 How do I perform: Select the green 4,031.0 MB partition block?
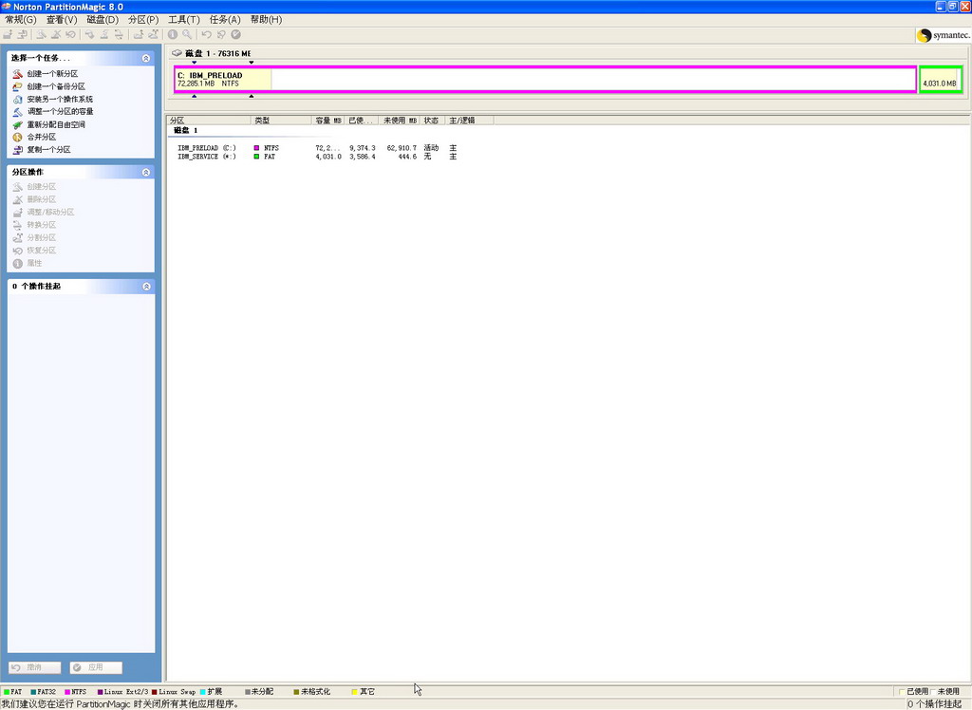941,80
